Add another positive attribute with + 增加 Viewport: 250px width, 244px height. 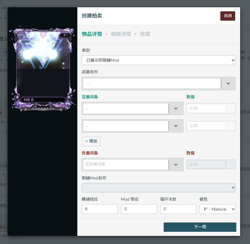tap(91, 141)
